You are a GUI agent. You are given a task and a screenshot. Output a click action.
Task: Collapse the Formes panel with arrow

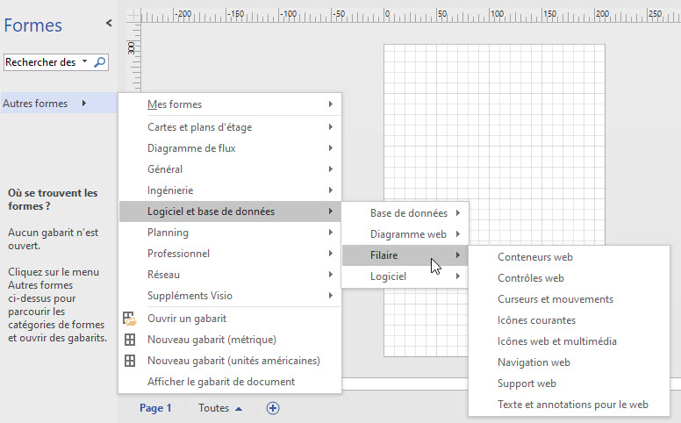[109, 23]
